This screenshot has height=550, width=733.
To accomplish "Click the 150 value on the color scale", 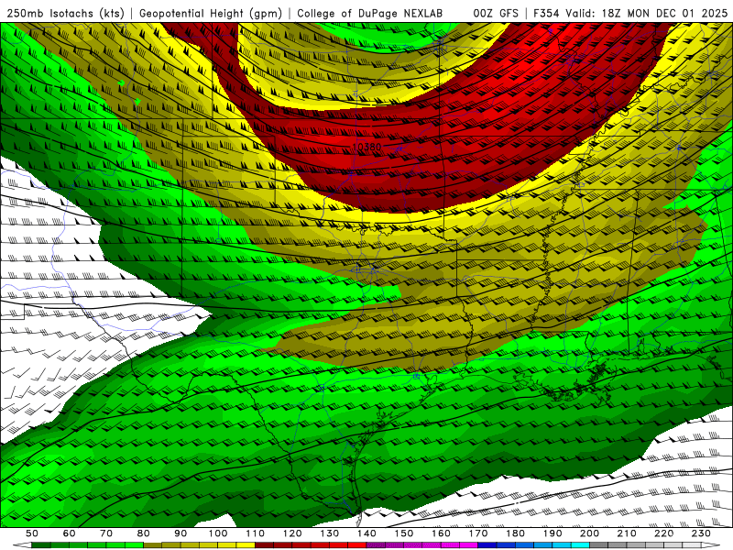I will coord(404,533).
